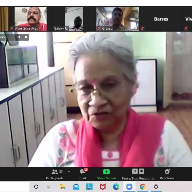Click the Zoom icon in taskbar
This screenshot has width=192, height=192.
(x=129, y=187)
